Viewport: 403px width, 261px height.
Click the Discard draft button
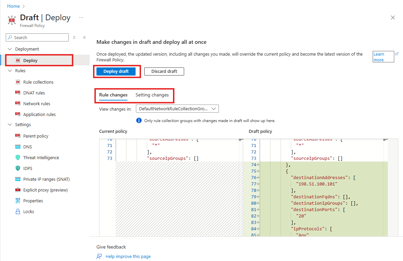coord(164,71)
